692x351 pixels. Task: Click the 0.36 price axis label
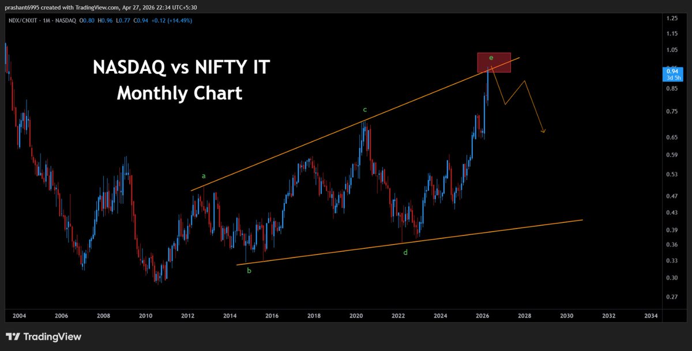(x=671, y=245)
